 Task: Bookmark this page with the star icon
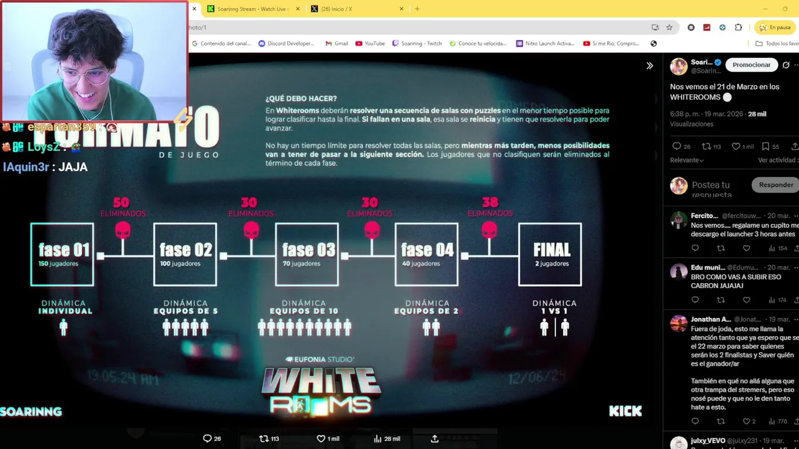(x=669, y=27)
